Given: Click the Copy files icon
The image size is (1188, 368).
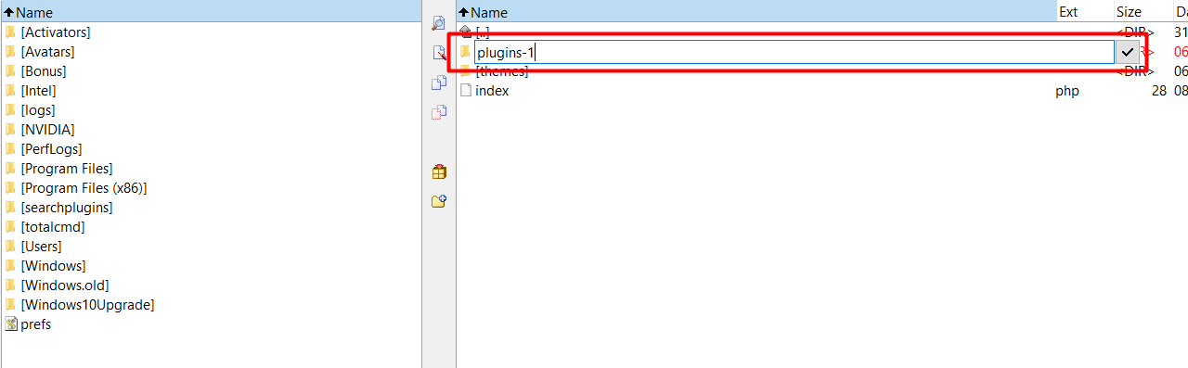Looking at the screenshot, I should click(x=439, y=82).
